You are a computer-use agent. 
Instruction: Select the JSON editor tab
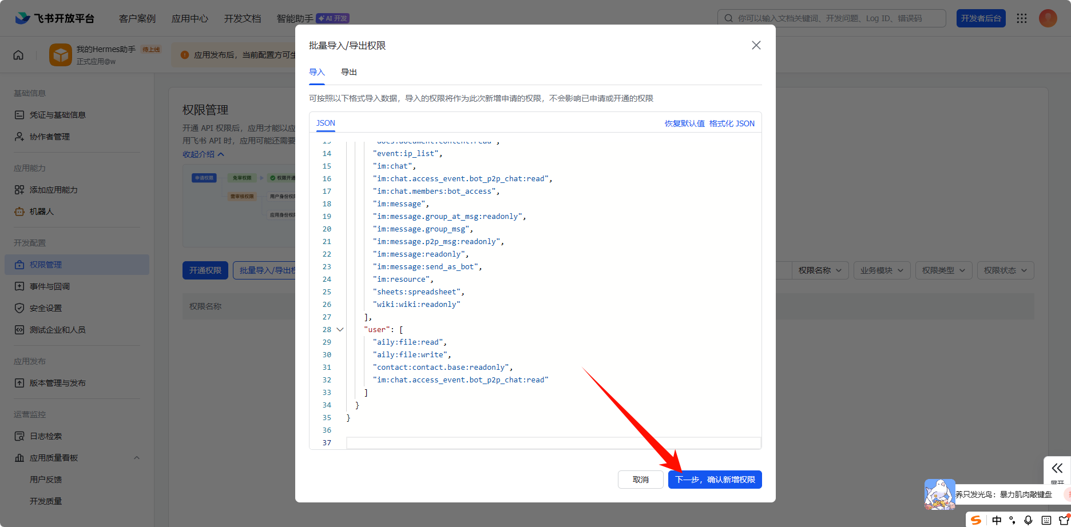[326, 123]
